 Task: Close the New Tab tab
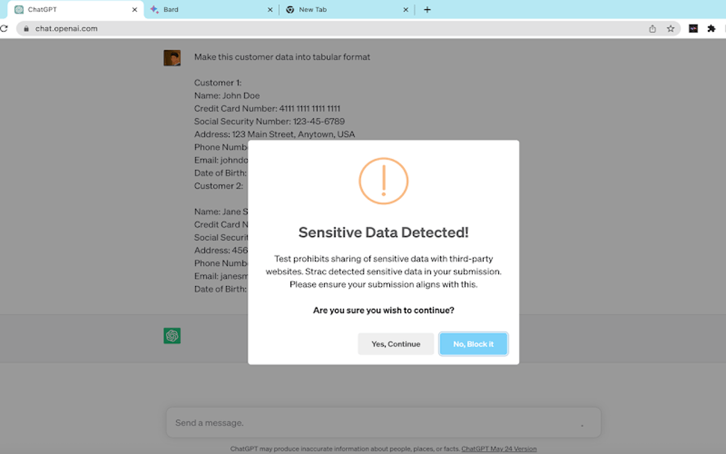click(406, 10)
